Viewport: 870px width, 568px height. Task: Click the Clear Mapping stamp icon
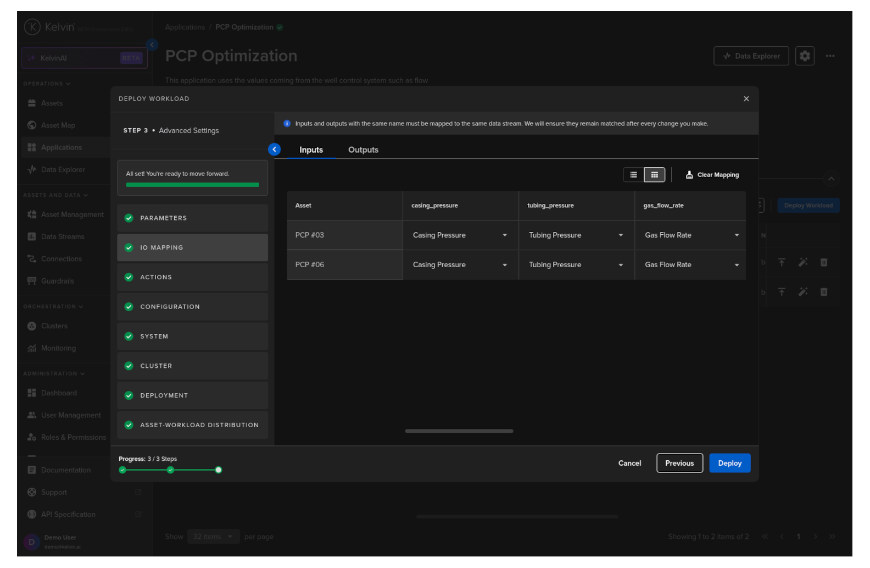[x=689, y=175]
